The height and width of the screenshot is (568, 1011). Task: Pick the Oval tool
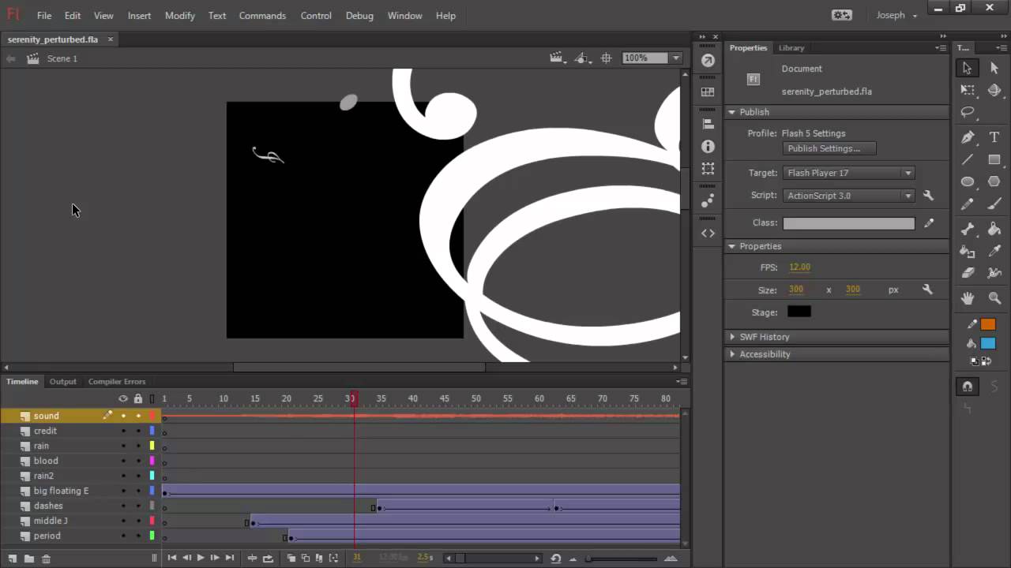[x=968, y=181]
